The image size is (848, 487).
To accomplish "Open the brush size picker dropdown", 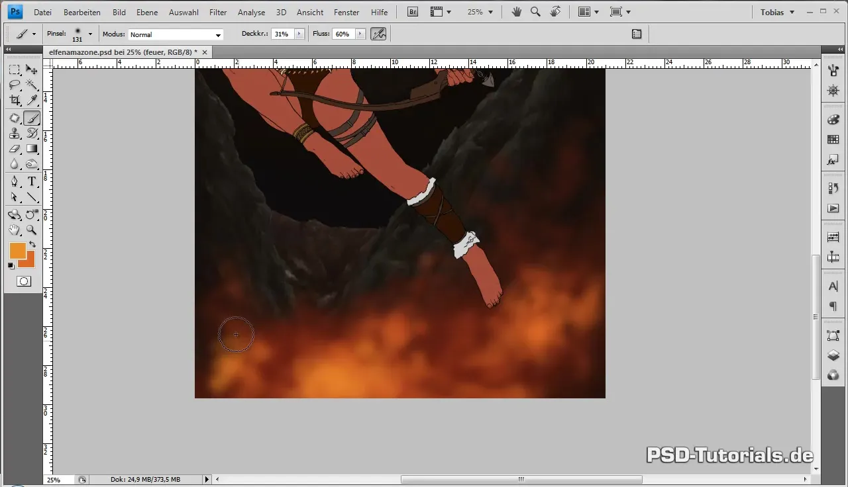I will click(90, 34).
